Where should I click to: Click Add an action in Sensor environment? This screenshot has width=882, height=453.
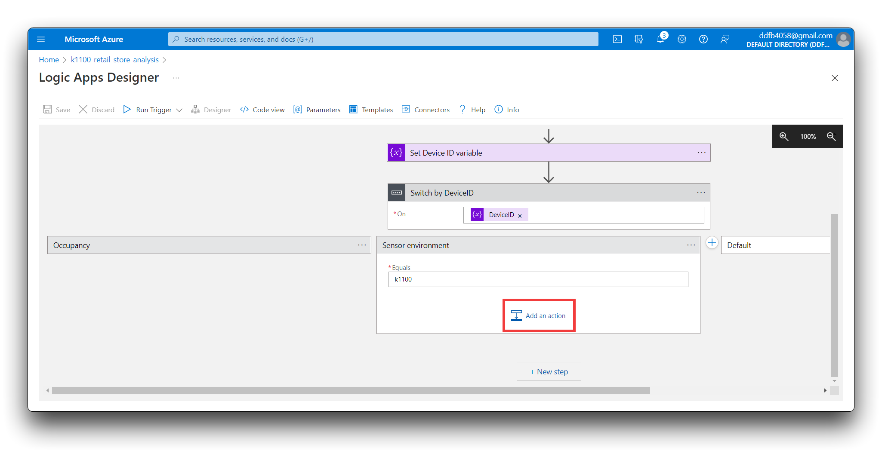539,315
